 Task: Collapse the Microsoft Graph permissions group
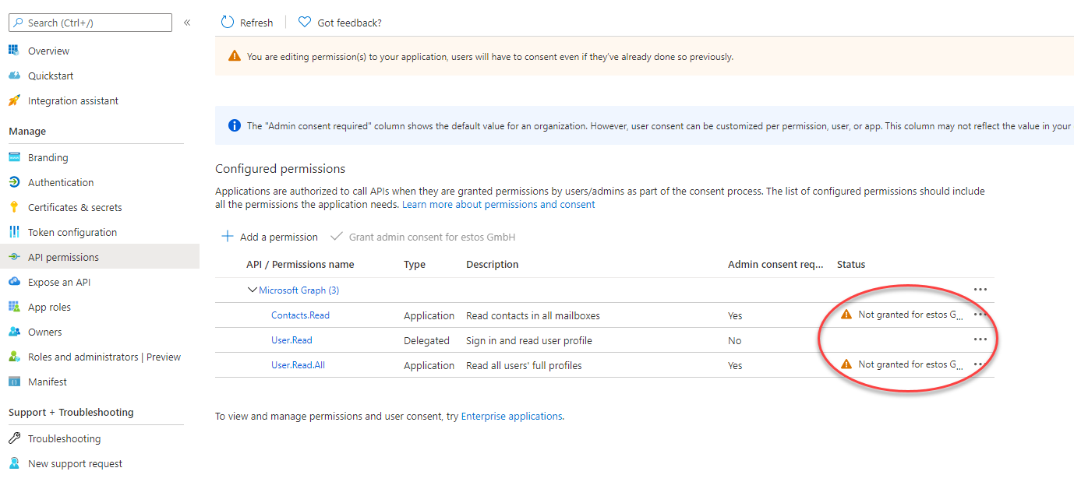click(252, 290)
